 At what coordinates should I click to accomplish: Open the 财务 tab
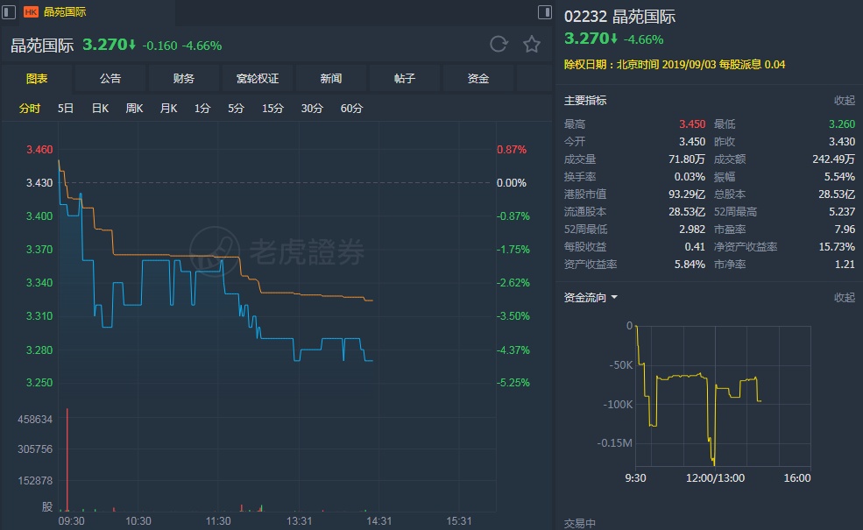(184, 79)
